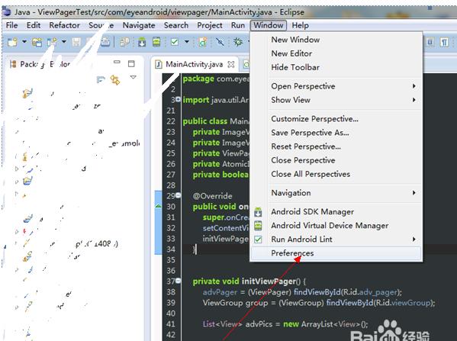Open the Help menu
The width and height of the screenshot is (457, 341).
point(300,25)
